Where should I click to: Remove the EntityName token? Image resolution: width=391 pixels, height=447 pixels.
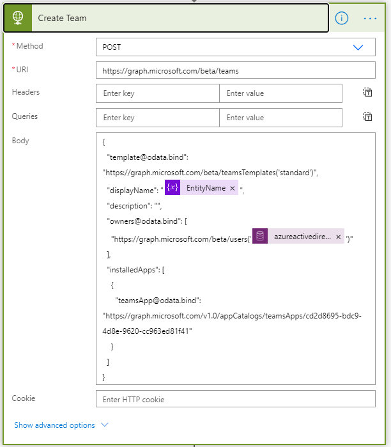click(x=233, y=189)
